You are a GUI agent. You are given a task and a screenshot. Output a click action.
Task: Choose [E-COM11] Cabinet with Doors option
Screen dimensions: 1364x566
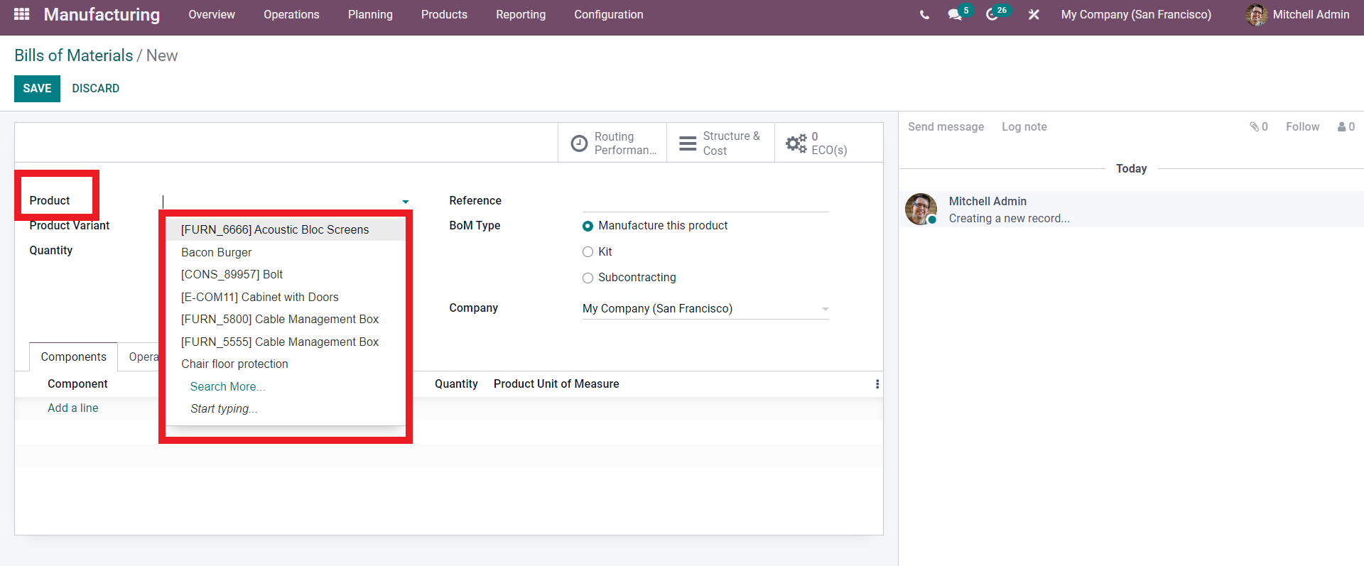click(285, 297)
